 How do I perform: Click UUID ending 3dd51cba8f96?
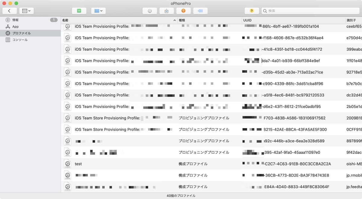293,84
